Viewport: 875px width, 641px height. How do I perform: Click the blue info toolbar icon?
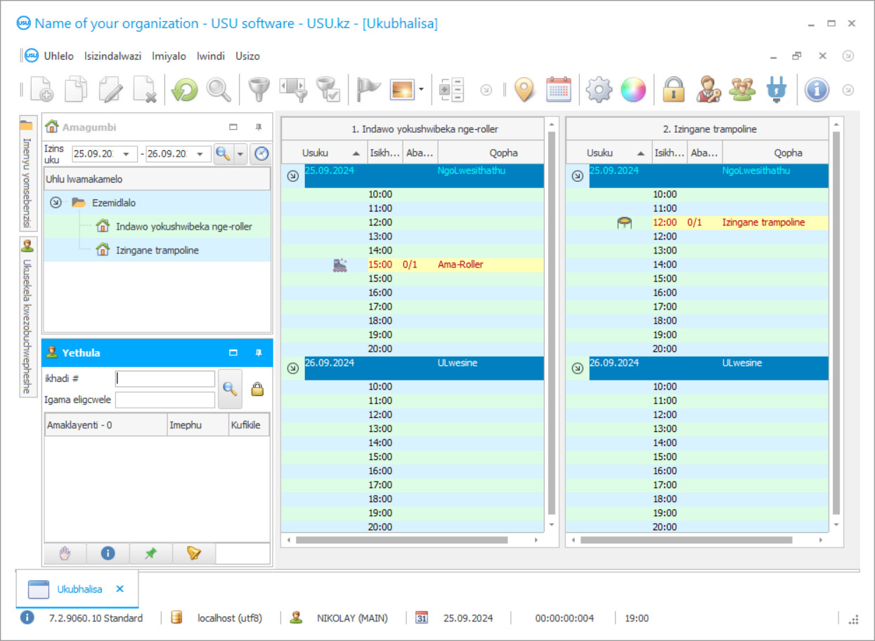[x=817, y=90]
